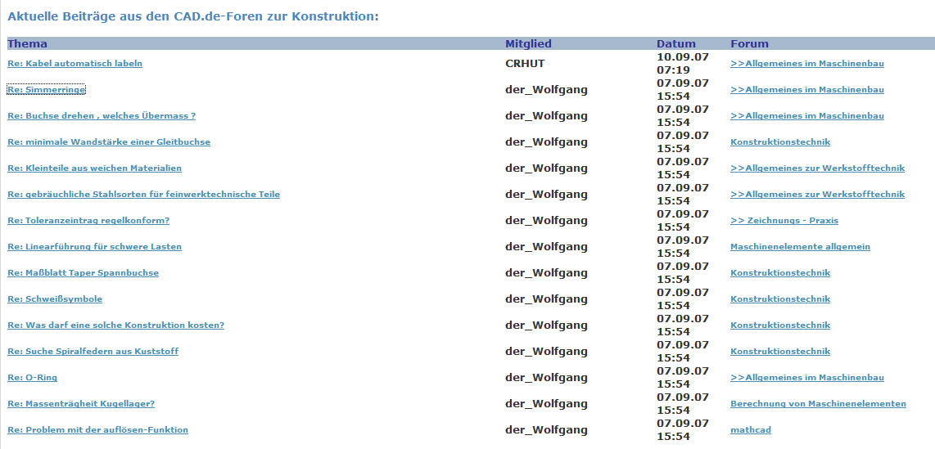The width and height of the screenshot is (935, 449).
Task: Click the member name 'CRHUT'
Action: pyautogui.click(x=525, y=64)
